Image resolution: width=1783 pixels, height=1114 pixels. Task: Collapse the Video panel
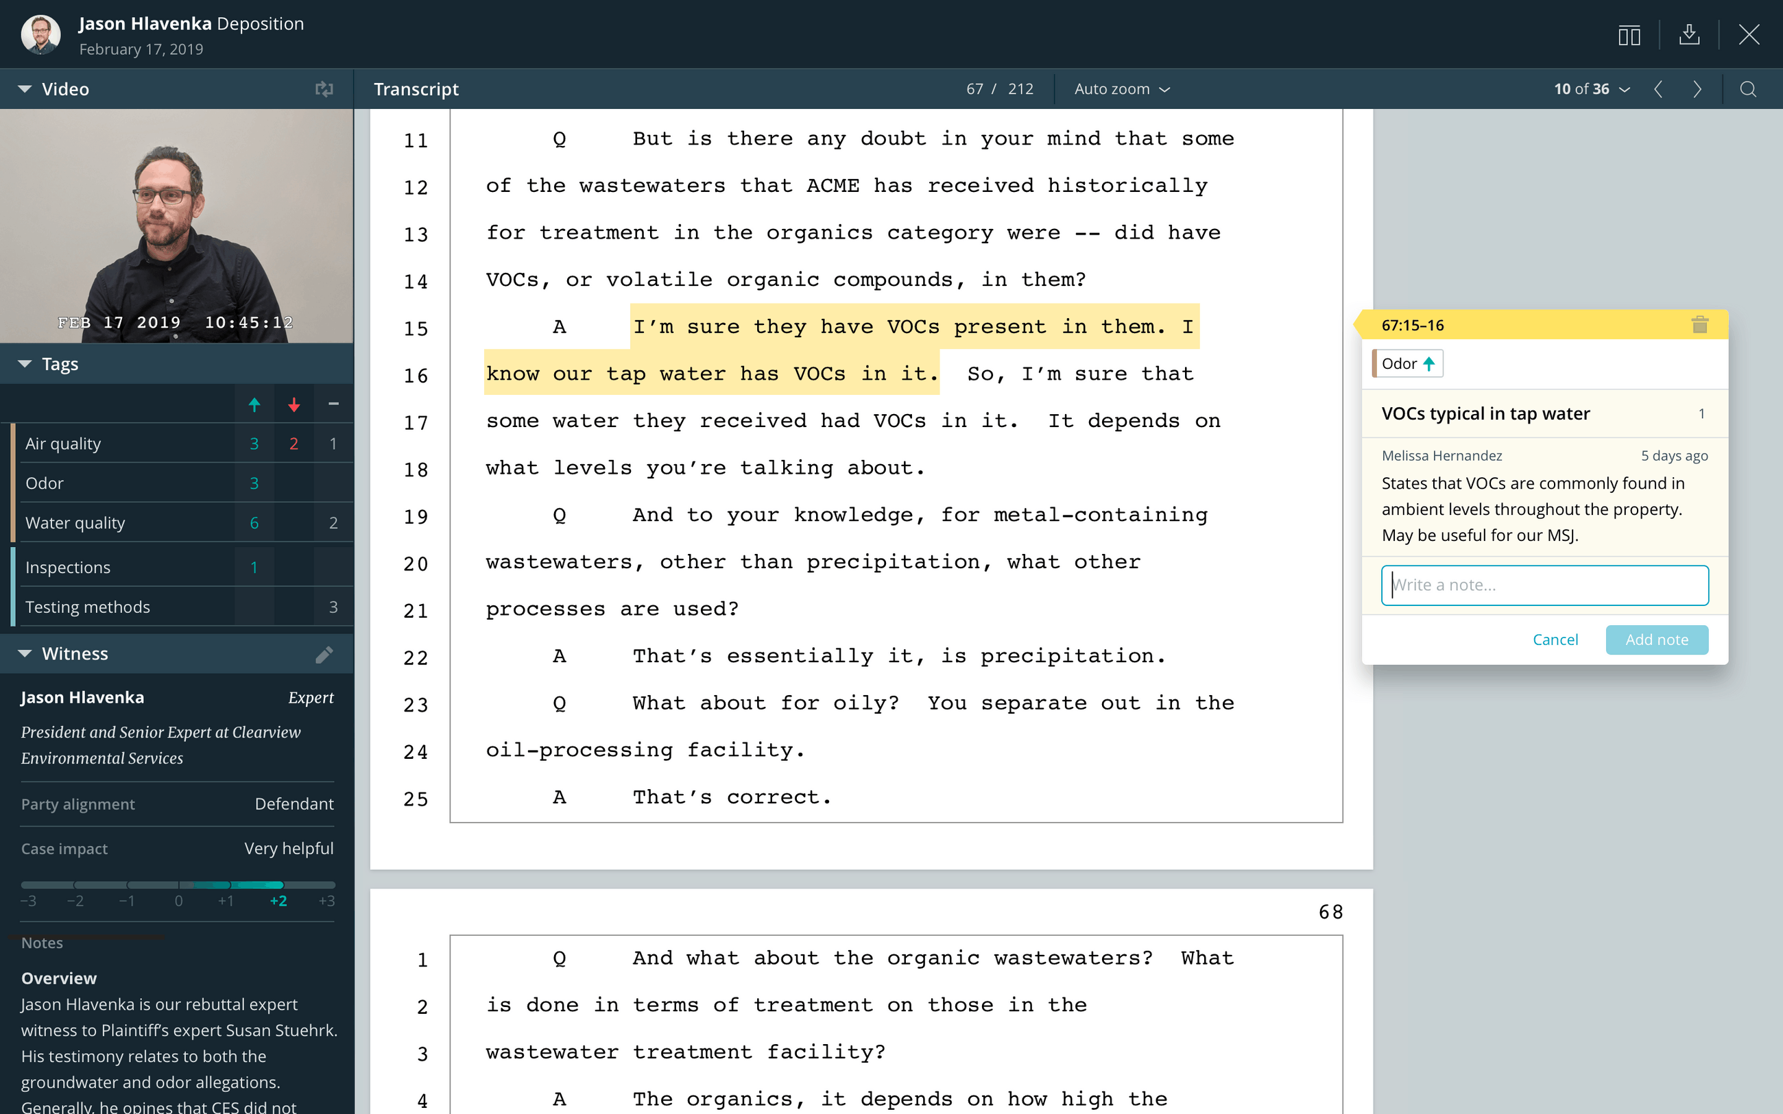pos(24,88)
